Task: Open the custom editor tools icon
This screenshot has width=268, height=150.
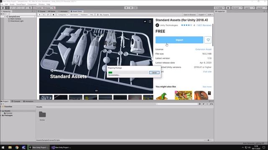Action: click(x=30, y=8)
